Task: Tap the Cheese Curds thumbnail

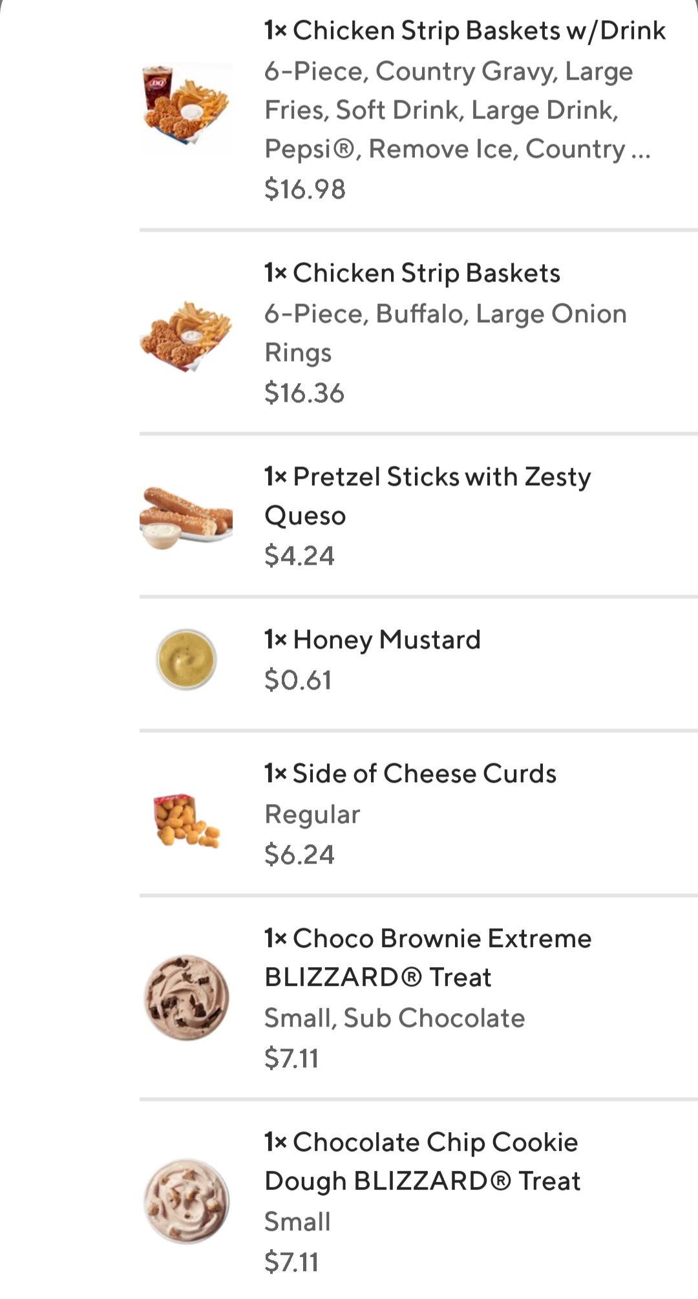Action: click(x=186, y=820)
